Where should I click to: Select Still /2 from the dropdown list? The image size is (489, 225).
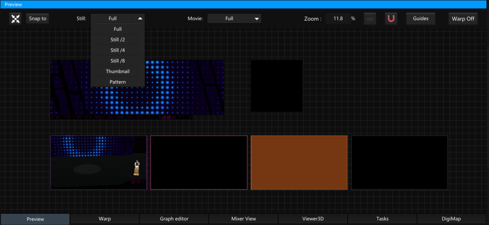pyautogui.click(x=118, y=40)
